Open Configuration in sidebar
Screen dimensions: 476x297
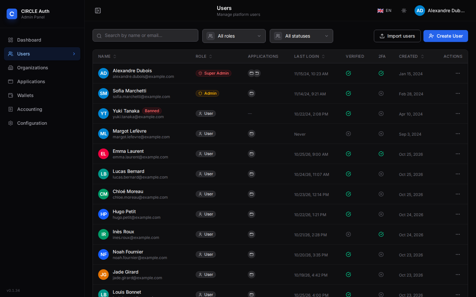(x=42, y=123)
